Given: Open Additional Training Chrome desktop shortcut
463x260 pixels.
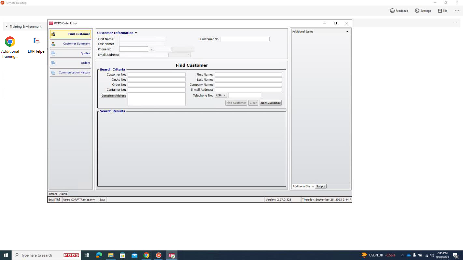Looking at the screenshot, I should click(10, 47).
